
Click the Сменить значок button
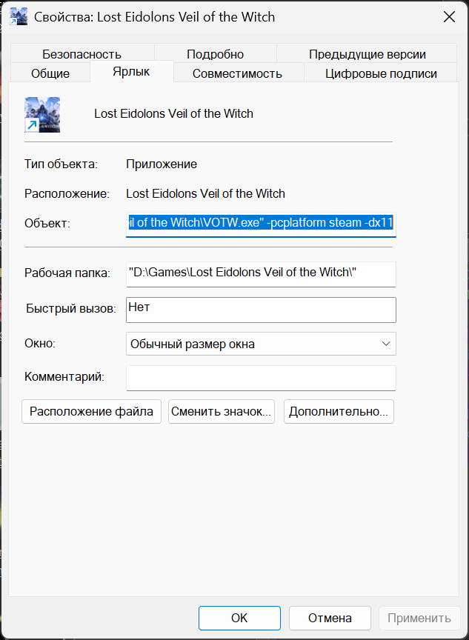tap(222, 412)
